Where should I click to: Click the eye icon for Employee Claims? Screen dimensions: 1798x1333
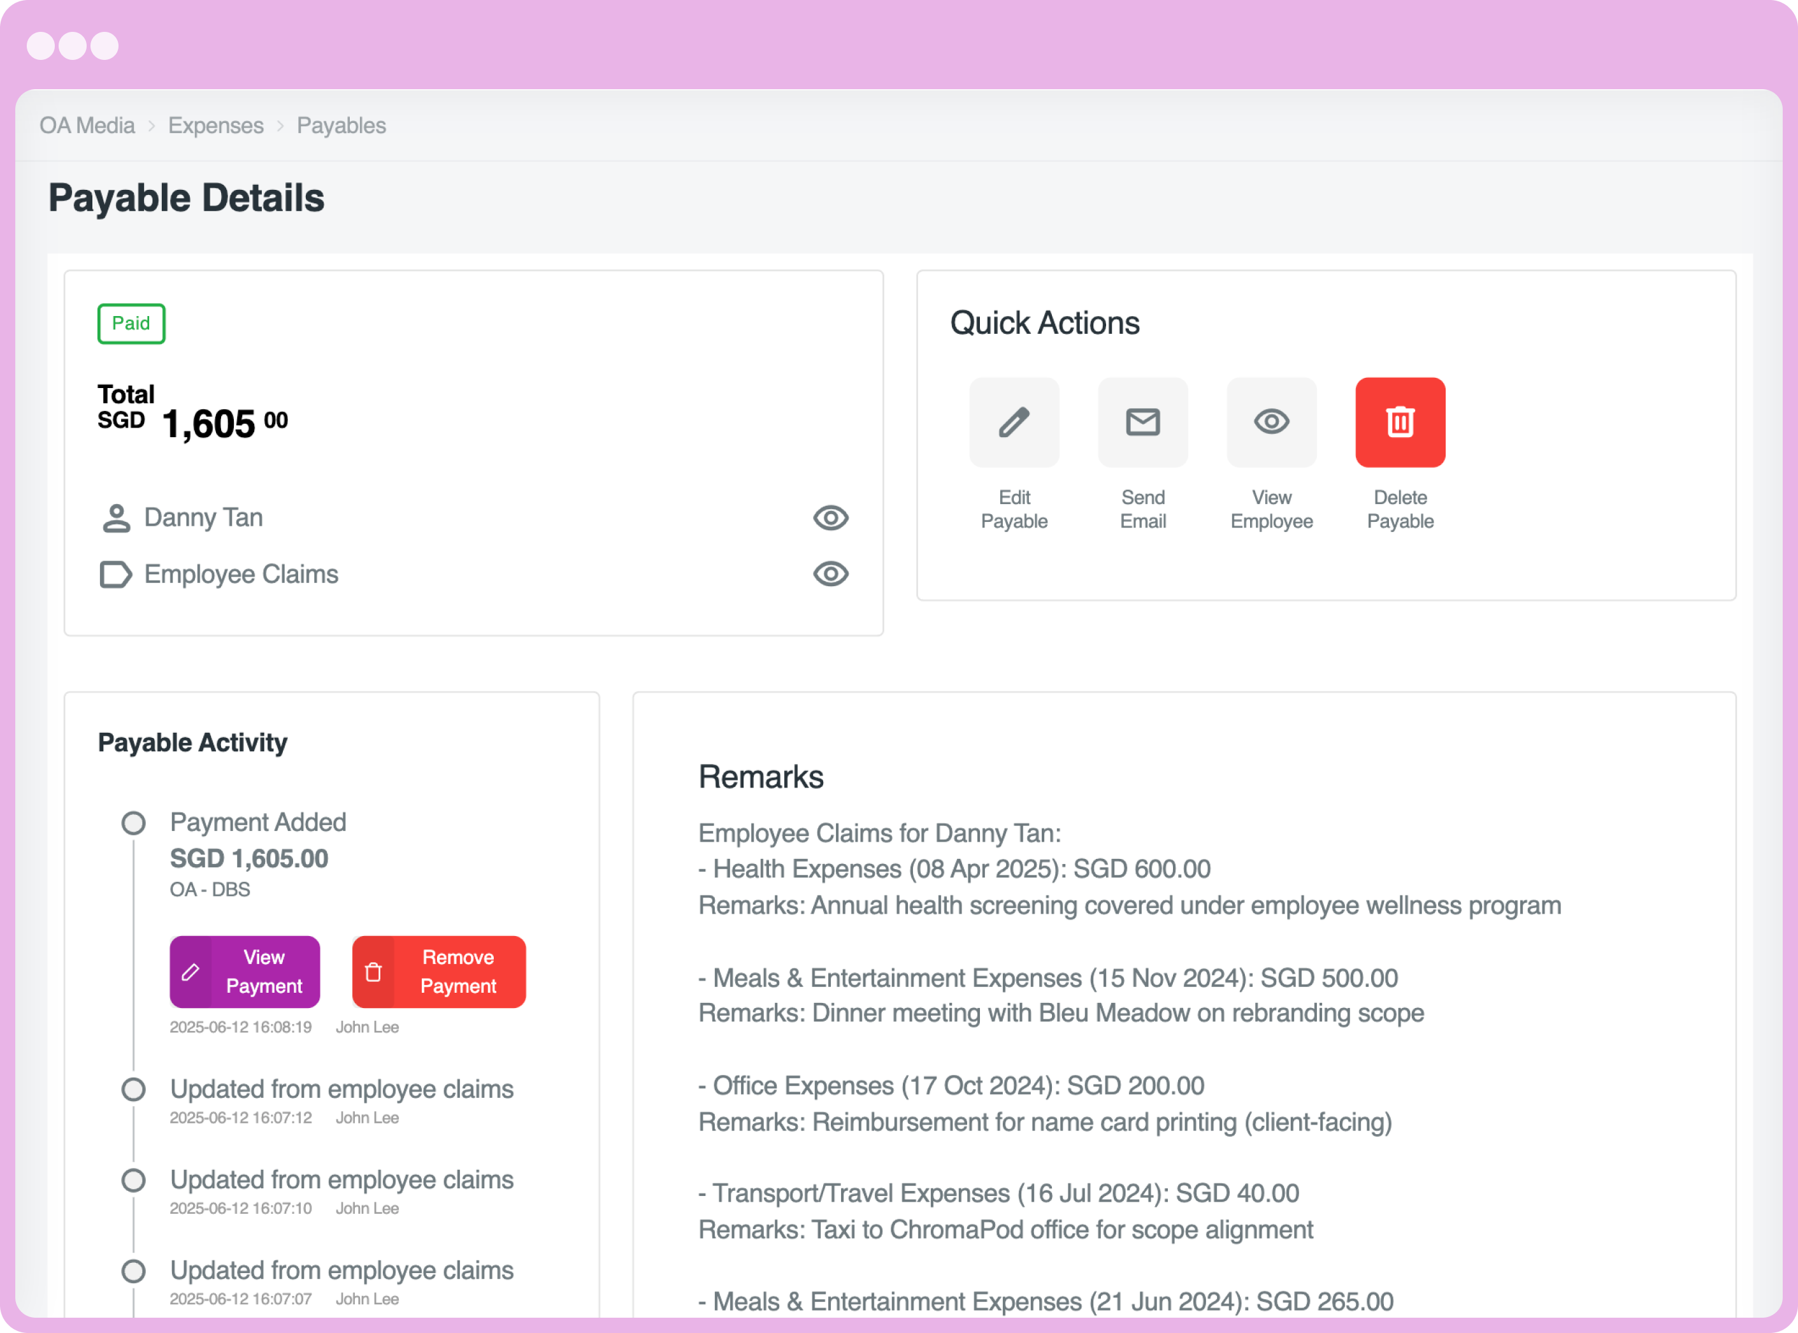click(x=830, y=575)
